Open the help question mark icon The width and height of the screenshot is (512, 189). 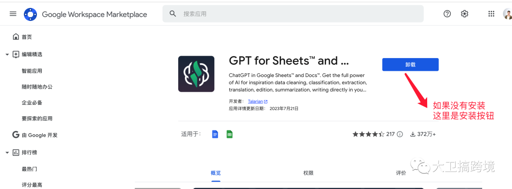447,14
